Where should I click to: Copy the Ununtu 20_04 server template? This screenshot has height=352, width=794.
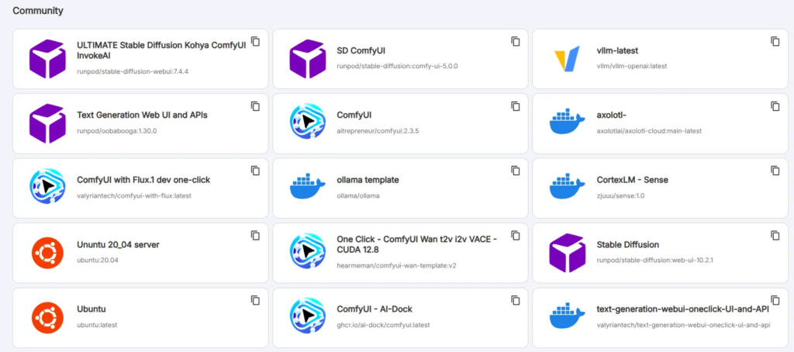point(255,235)
